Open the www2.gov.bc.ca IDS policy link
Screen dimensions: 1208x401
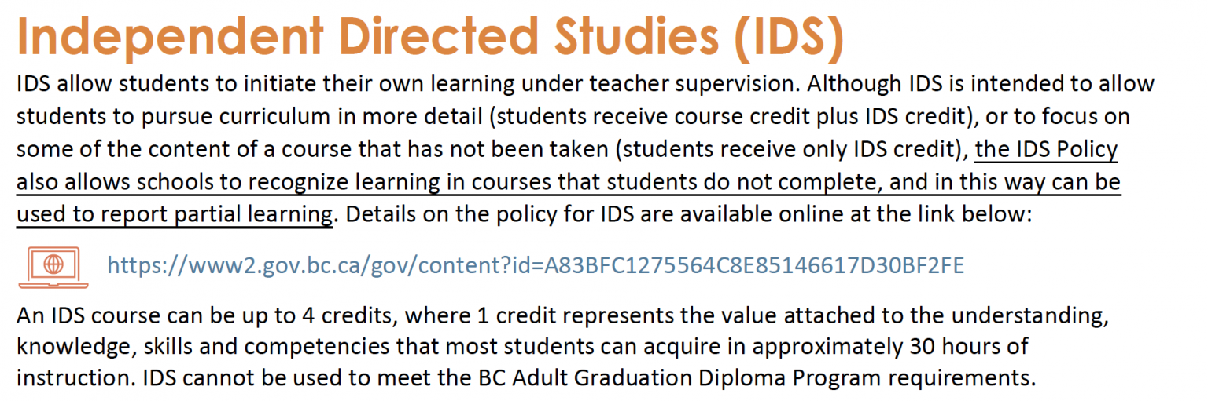pyautogui.click(x=535, y=266)
